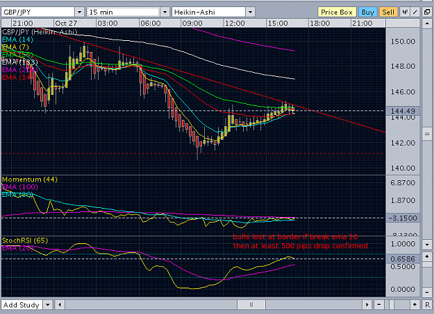
Task: Click the 0.6586 StochRSI value marker
Action: (x=403, y=259)
